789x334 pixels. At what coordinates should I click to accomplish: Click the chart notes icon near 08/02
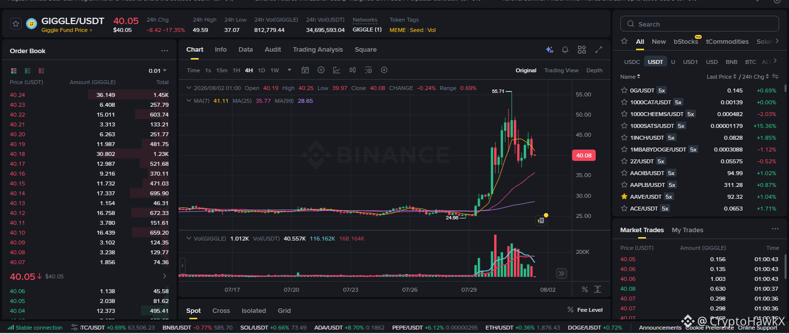coord(540,220)
